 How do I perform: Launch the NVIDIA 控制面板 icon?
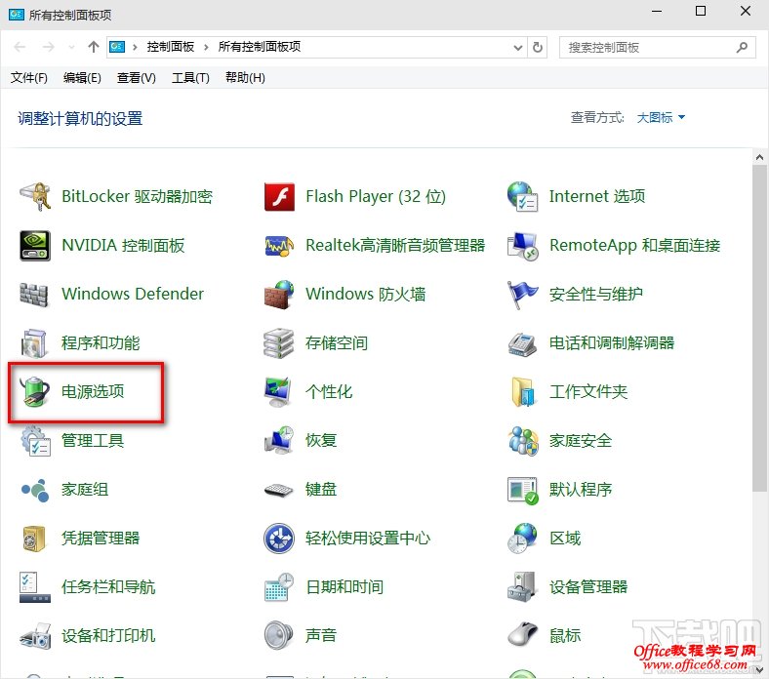tap(35, 245)
